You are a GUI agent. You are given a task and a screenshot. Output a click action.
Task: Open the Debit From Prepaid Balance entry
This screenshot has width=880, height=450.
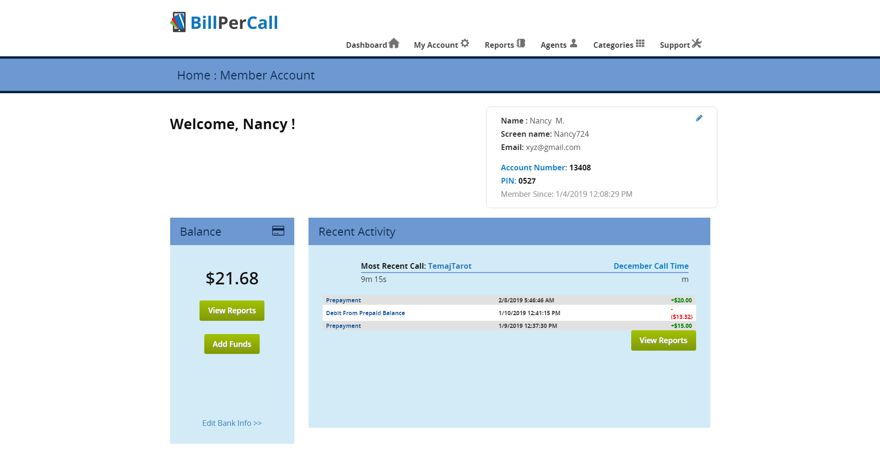[365, 313]
